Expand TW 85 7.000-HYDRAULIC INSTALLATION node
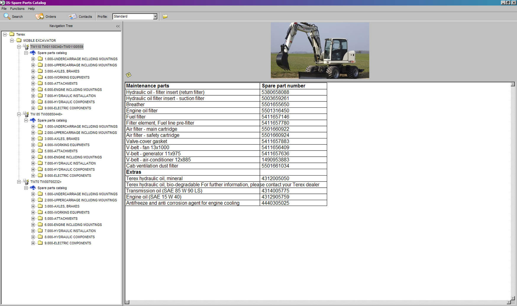Viewport: 517px width, 306px height. (x=33, y=163)
